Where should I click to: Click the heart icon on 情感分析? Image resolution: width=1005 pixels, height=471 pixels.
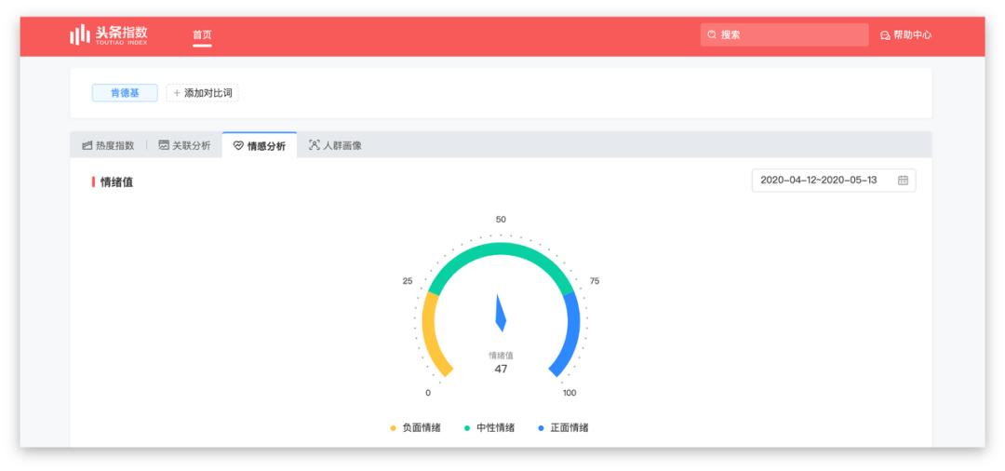pyautogui.click(x=238, y=146)
